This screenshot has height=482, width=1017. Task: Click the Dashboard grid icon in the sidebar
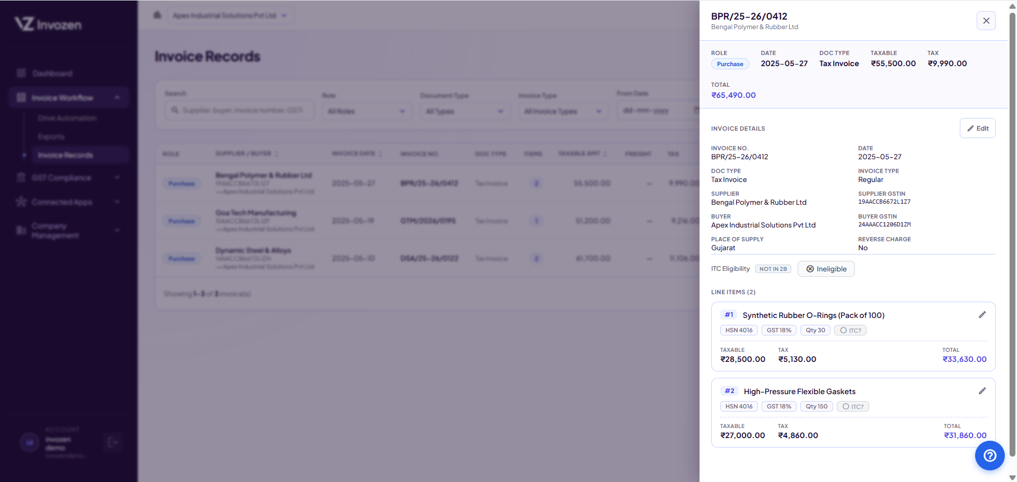pyautogui.click(x=21, y=73)
